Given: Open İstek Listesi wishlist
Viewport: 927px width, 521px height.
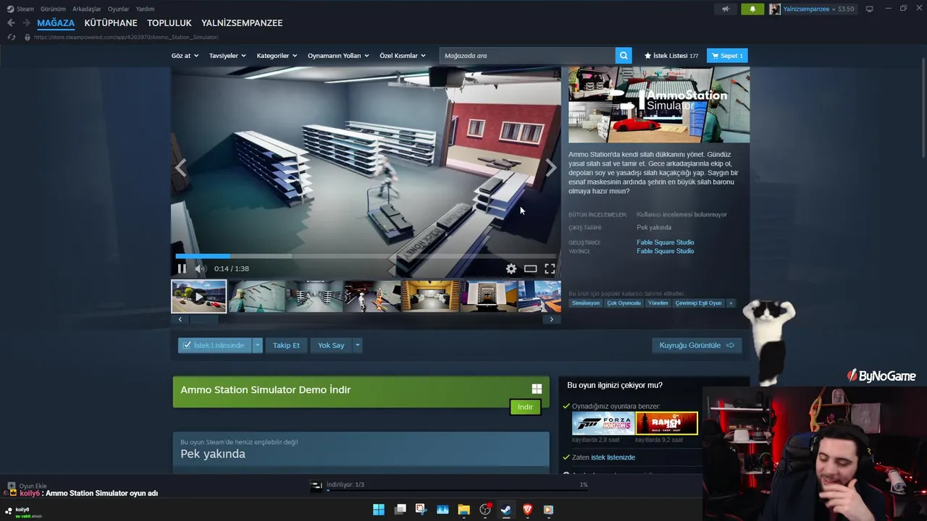Looking at the screenshot, I should (671, 56).
